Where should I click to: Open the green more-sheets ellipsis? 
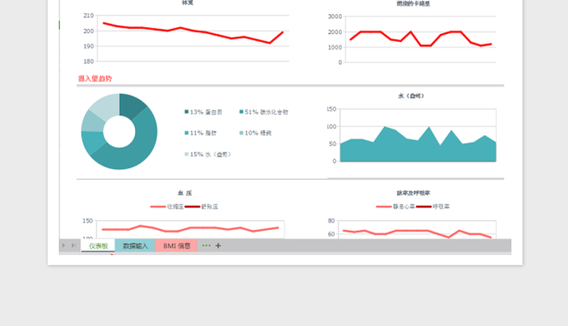tap(207, 246)
